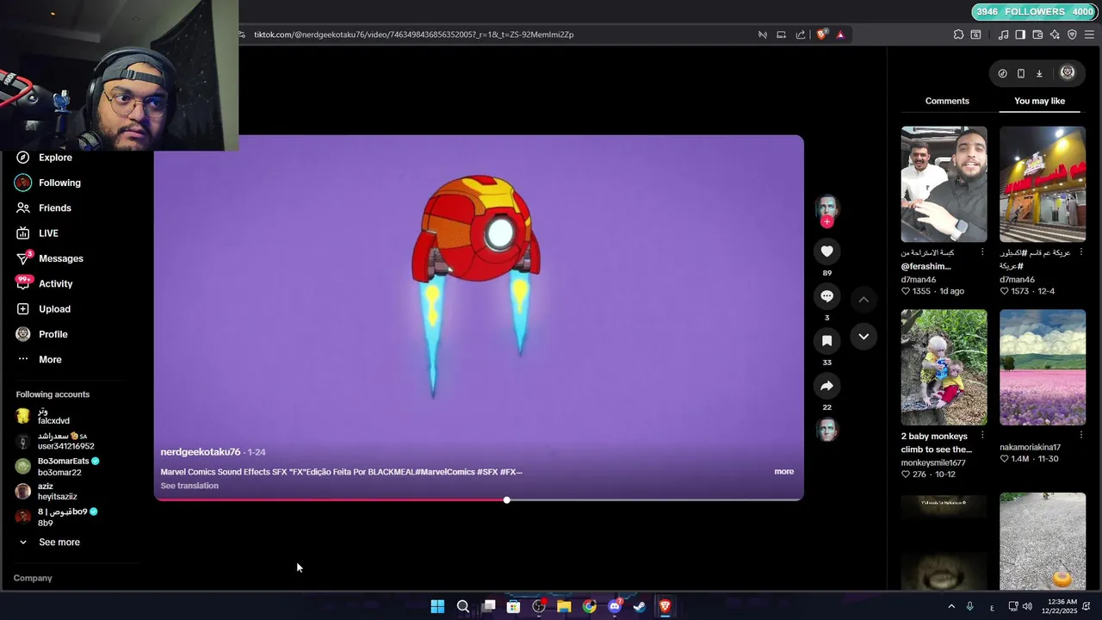This screenshot has height=620, width=1102.
Task: Open the mobile app phone icon
Action: 1021,73
